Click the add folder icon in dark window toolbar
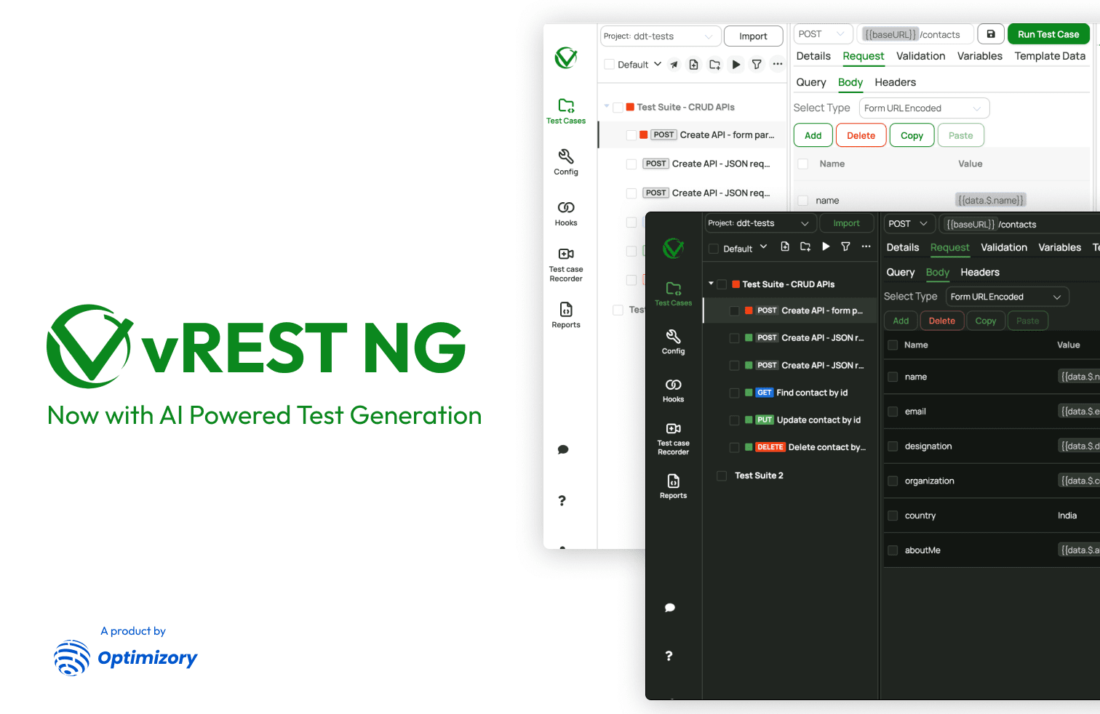The image size is (1100, 714). 805,246
